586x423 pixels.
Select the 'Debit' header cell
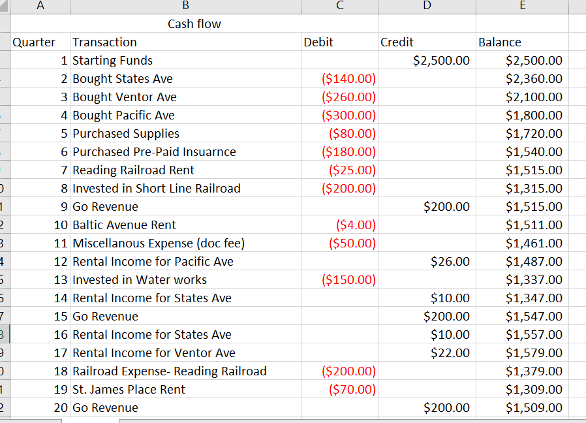click(x=339, y=42)
